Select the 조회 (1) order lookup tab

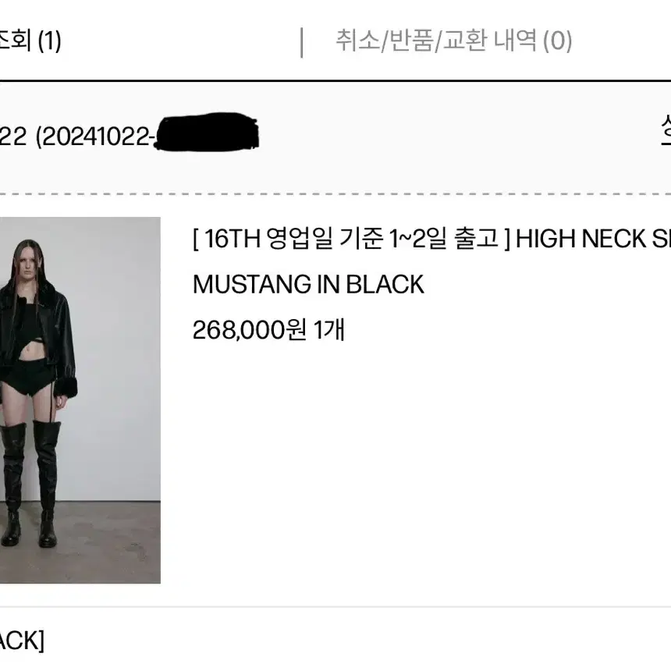30,41
